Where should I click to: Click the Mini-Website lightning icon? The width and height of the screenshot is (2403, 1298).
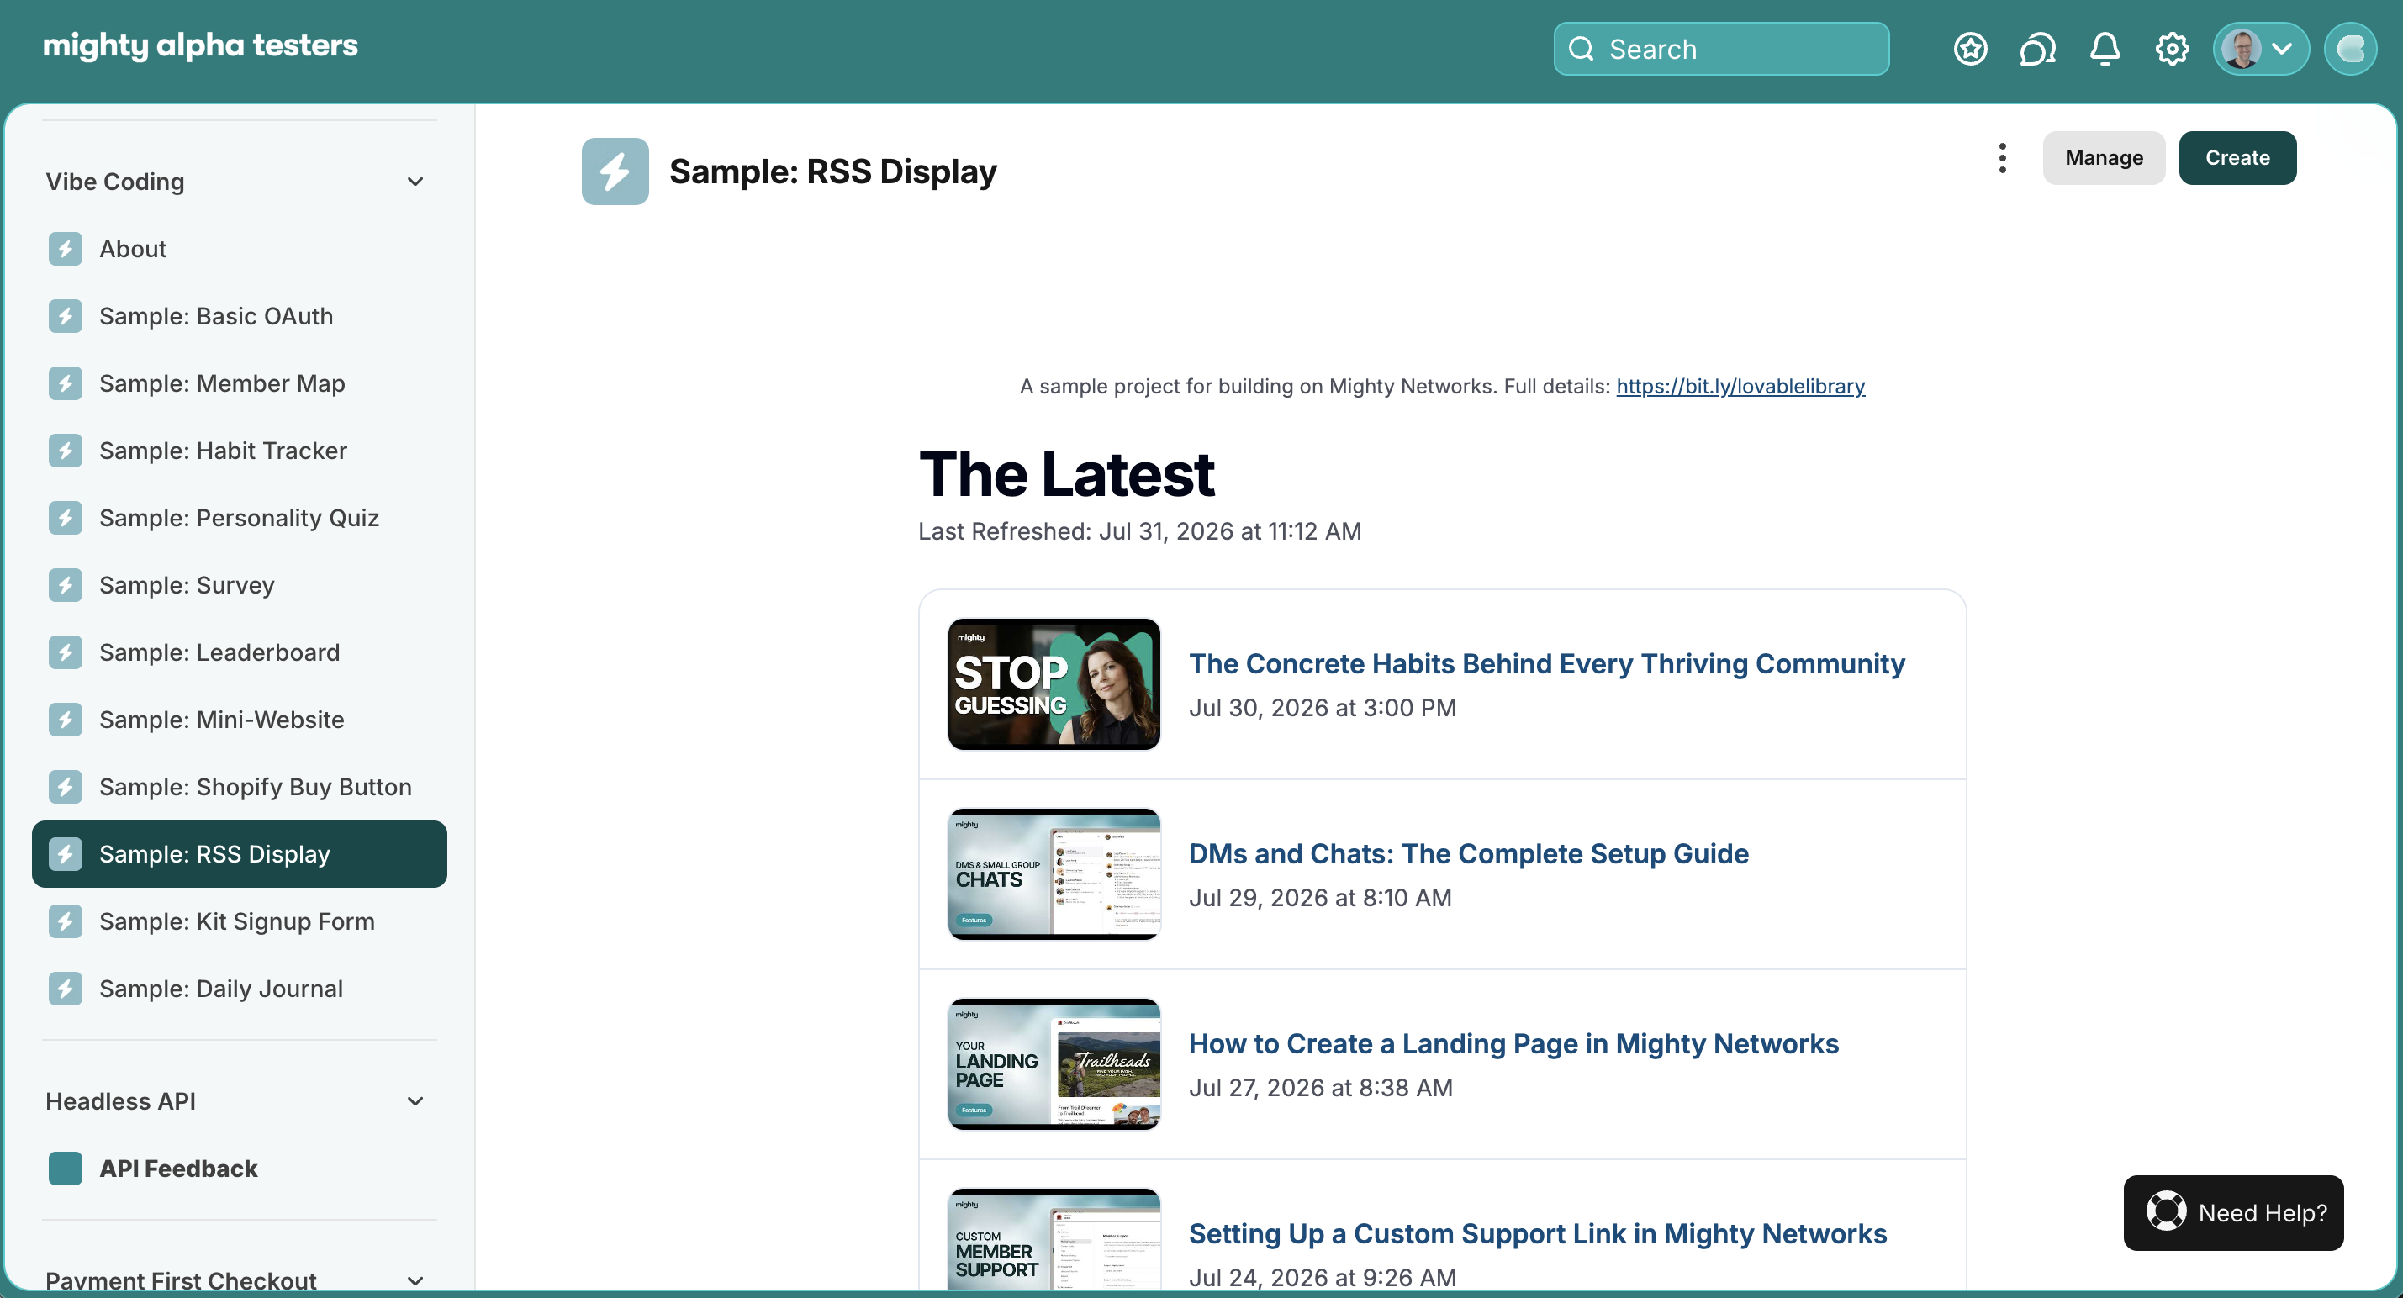(66, 719)
